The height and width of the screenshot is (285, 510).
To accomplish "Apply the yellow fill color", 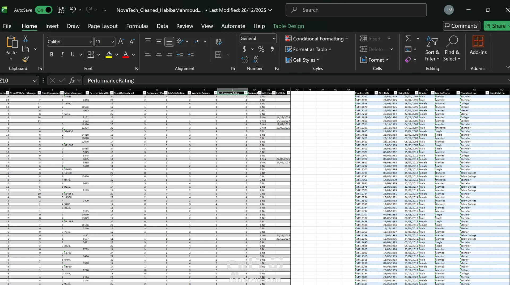I will [x=109, y=55].
